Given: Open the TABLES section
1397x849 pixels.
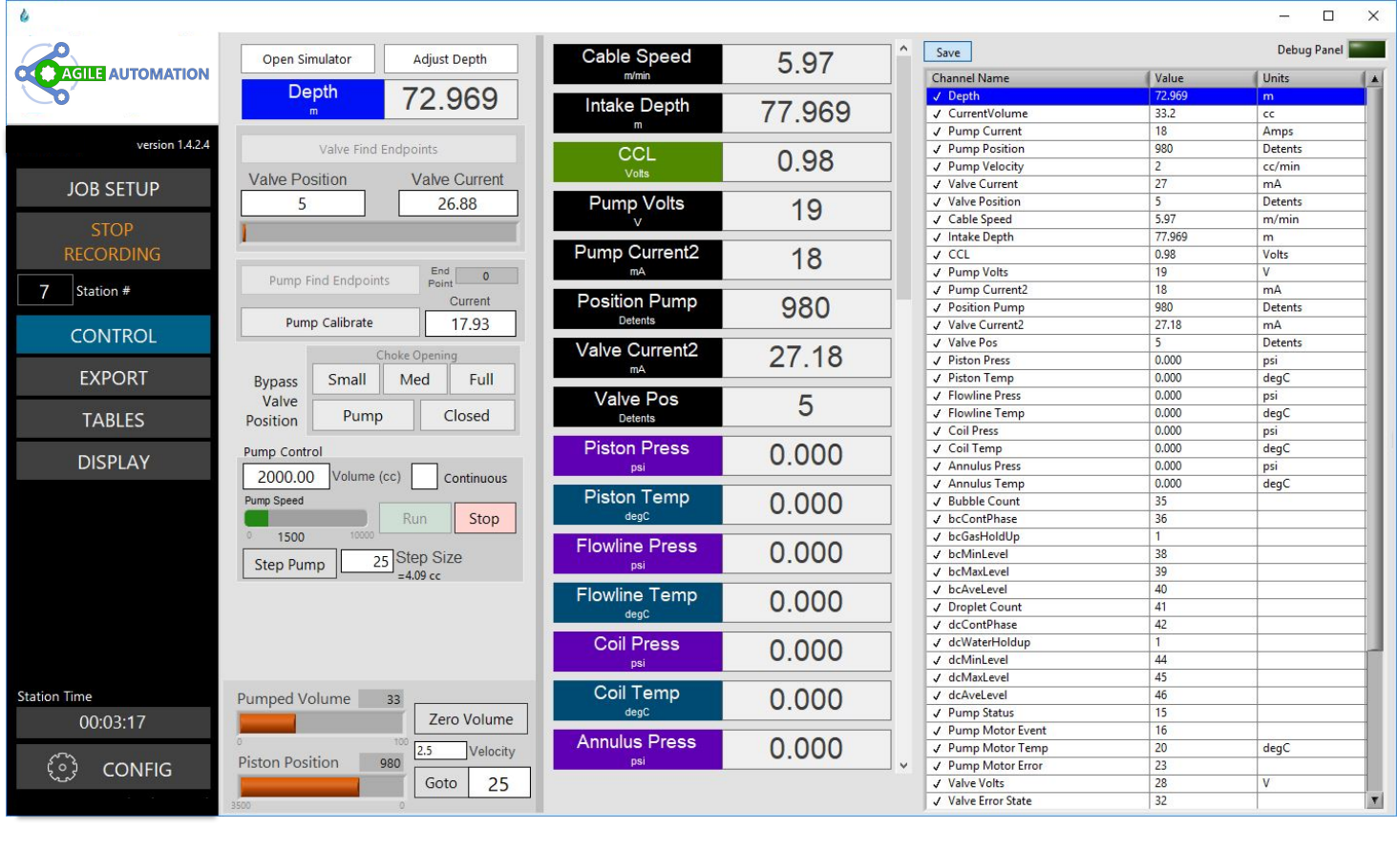Looking at the screenshot, I should tap(113, 419).
